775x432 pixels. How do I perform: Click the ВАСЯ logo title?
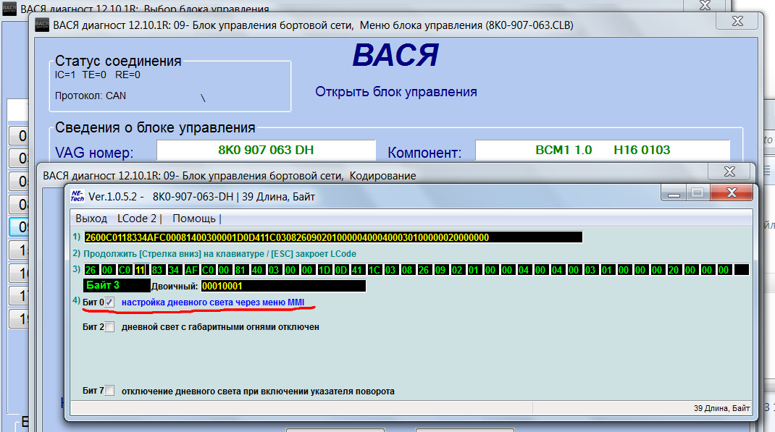[x=395, y=55]
